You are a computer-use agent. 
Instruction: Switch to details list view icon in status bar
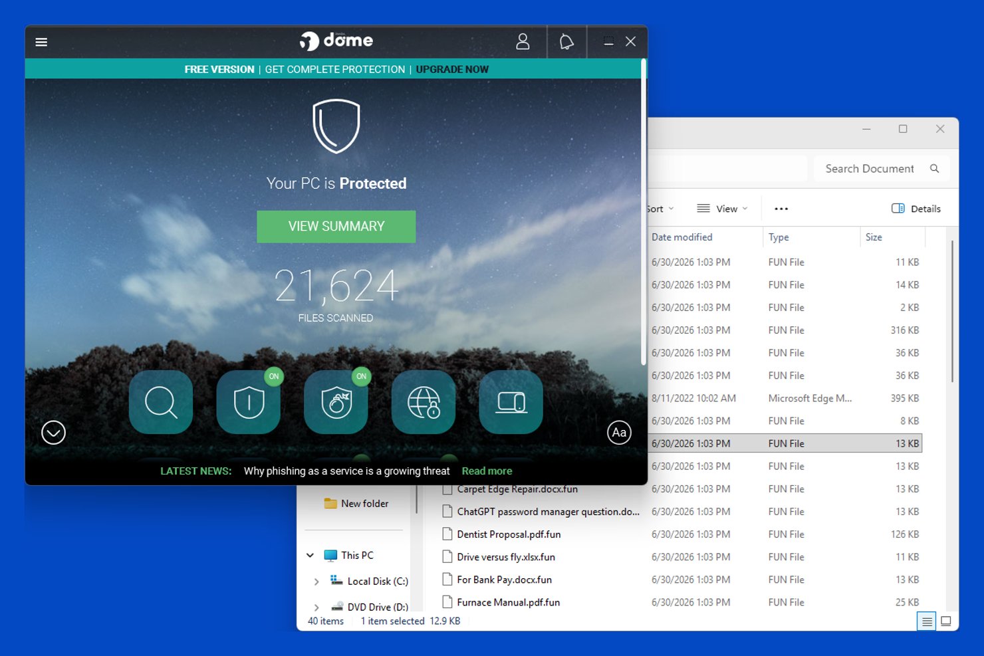pos(926,621)
